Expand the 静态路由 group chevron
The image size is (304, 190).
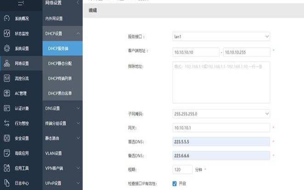(78, 138)
